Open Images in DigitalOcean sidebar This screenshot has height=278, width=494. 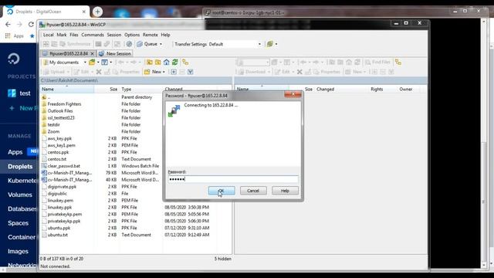pyautogui.click(x=18, y=251)
